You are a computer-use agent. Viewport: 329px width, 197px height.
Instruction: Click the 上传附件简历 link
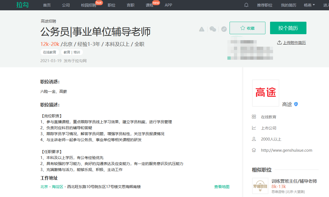click(294, 43)
